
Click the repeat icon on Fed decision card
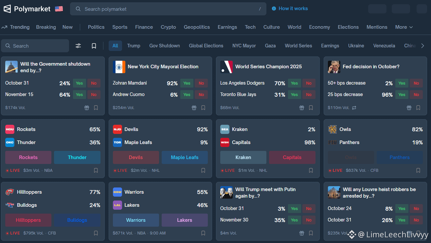[354, 107]
